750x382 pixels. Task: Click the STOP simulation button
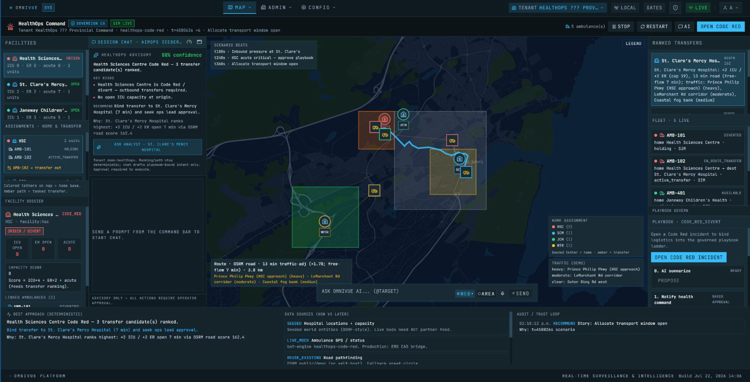click(x=621, y=27)
